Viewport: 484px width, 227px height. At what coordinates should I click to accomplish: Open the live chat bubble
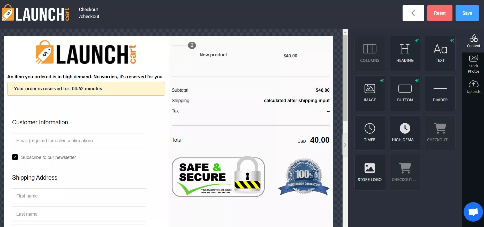coord(473,212)
